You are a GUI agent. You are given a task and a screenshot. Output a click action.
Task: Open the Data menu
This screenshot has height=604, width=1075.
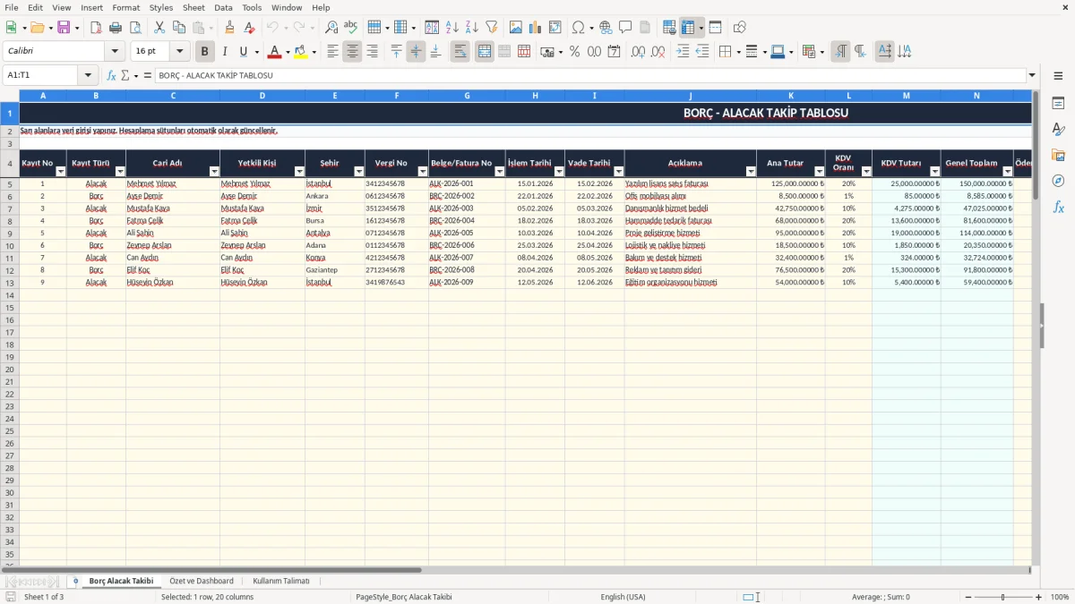[x=224, y=7]
